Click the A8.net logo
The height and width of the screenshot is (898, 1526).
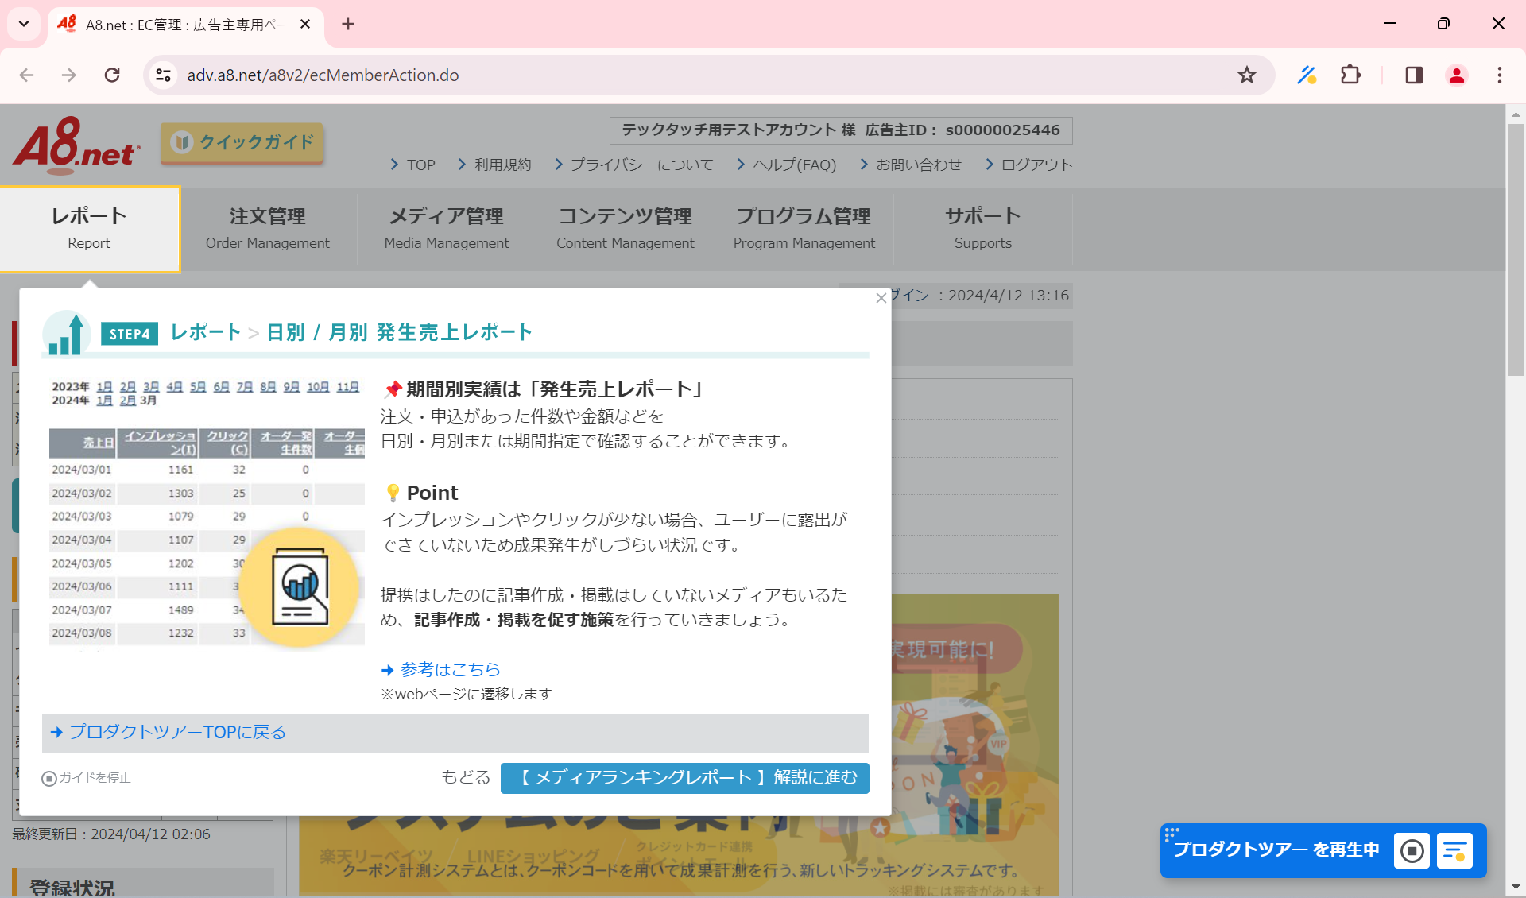[76, 145]
